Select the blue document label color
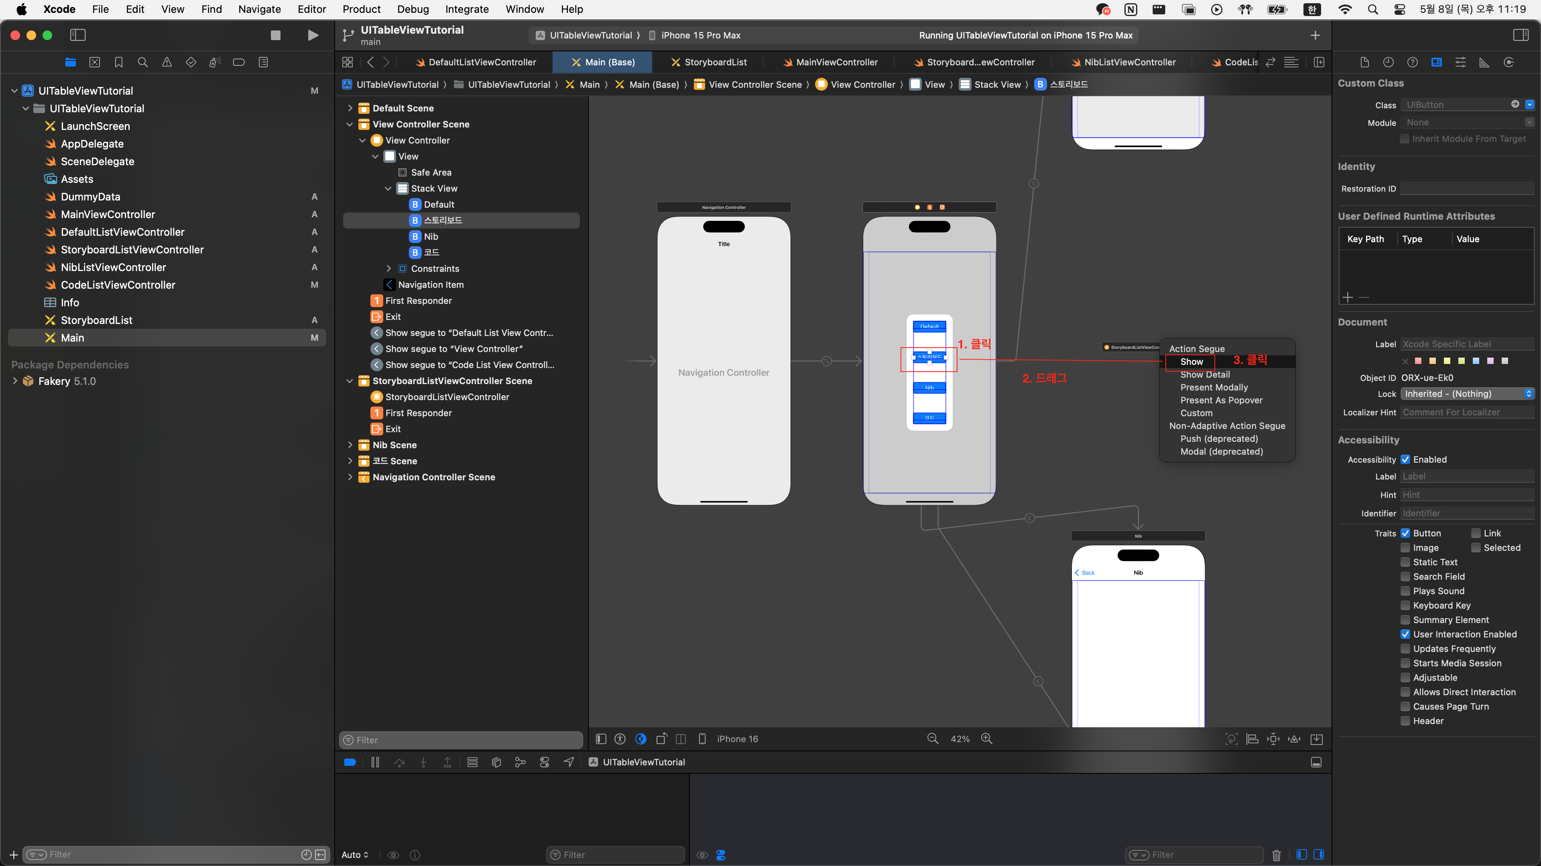Viewport: 1541px width, 866px height. (x=1476, y=361)
